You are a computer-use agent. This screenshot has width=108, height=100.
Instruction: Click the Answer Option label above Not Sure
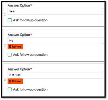19,69
